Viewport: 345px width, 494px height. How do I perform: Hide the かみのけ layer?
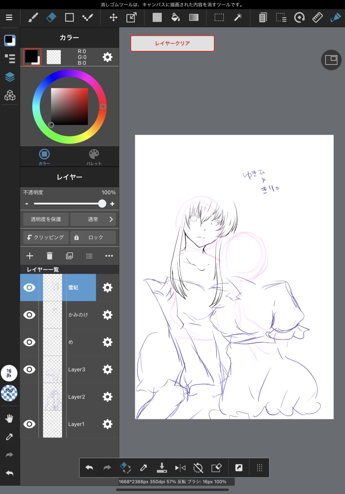tap(29, 315)
